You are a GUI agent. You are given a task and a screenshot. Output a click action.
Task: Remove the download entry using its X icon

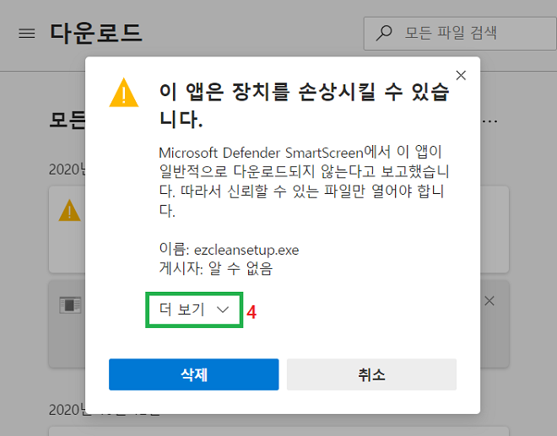click(489, 301)
